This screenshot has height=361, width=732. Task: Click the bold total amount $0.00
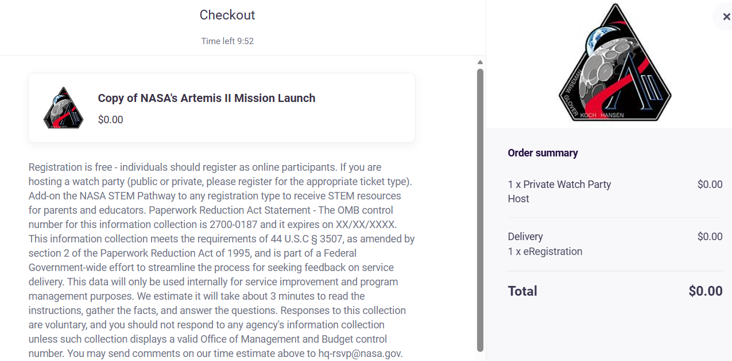point(705,291)
